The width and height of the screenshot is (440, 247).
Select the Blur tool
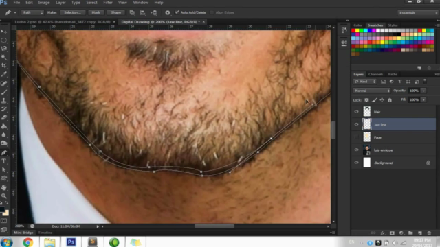[x=4, y=134]
